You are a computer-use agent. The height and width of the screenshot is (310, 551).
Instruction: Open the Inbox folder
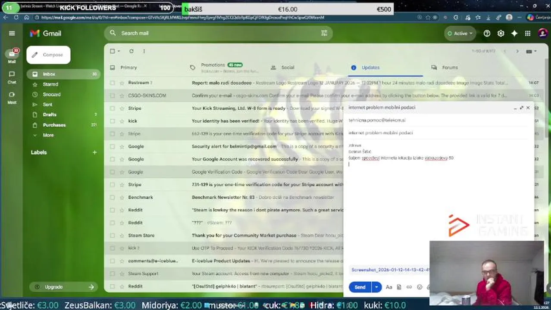[63, 74]
